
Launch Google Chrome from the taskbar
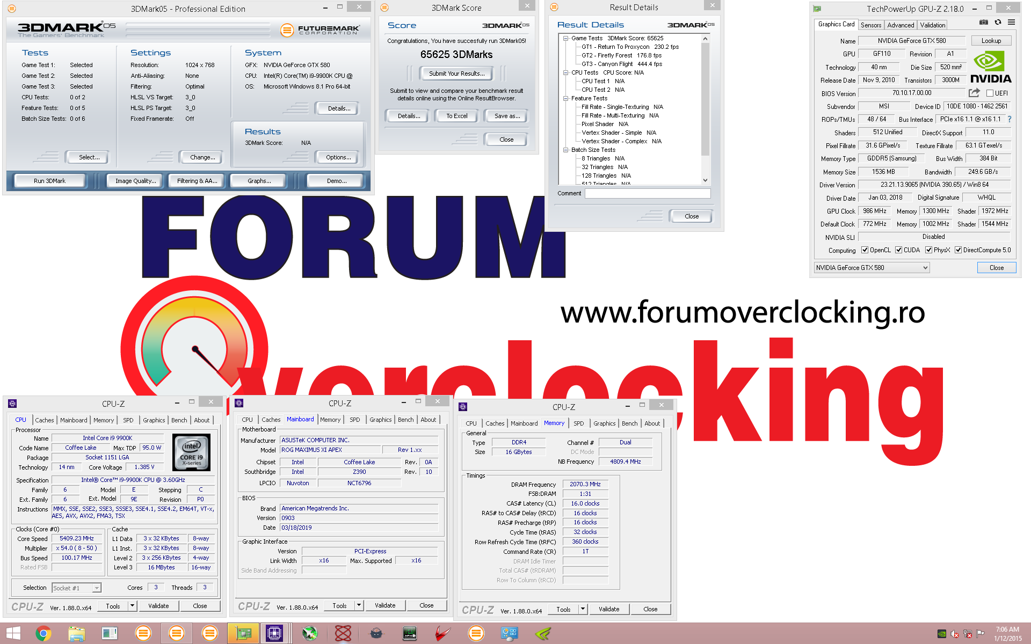[x=43, y=634]
